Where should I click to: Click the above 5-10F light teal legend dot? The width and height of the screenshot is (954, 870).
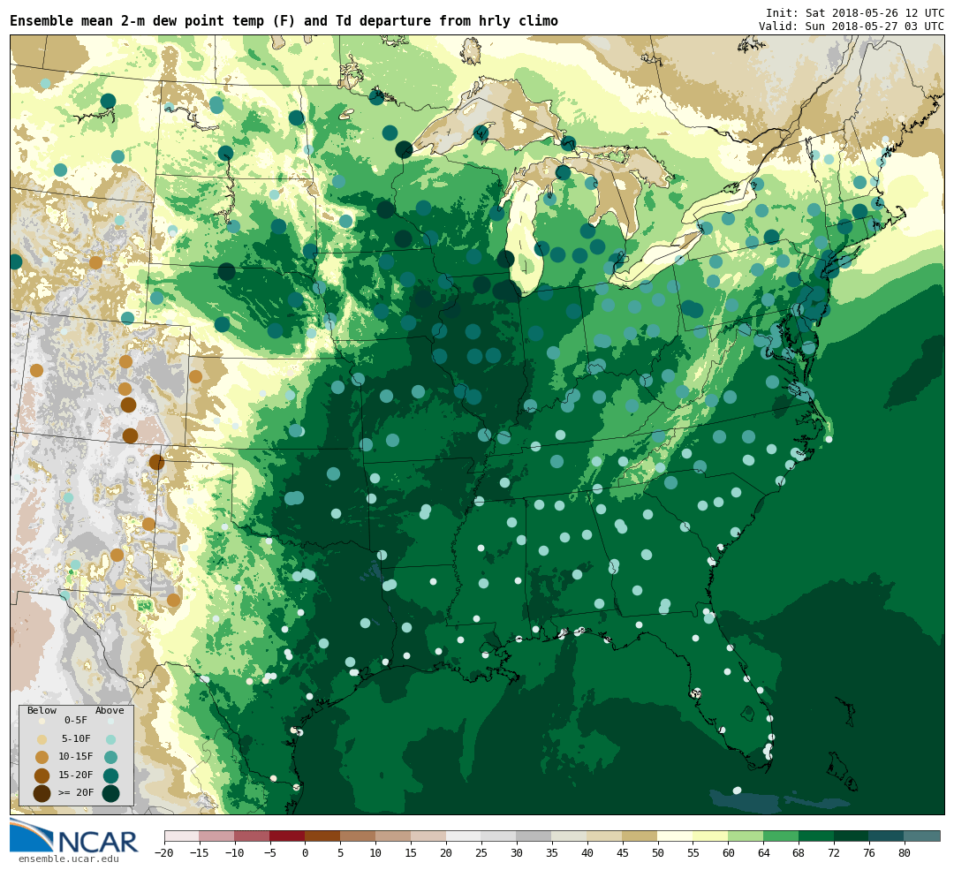pos(110,740)
